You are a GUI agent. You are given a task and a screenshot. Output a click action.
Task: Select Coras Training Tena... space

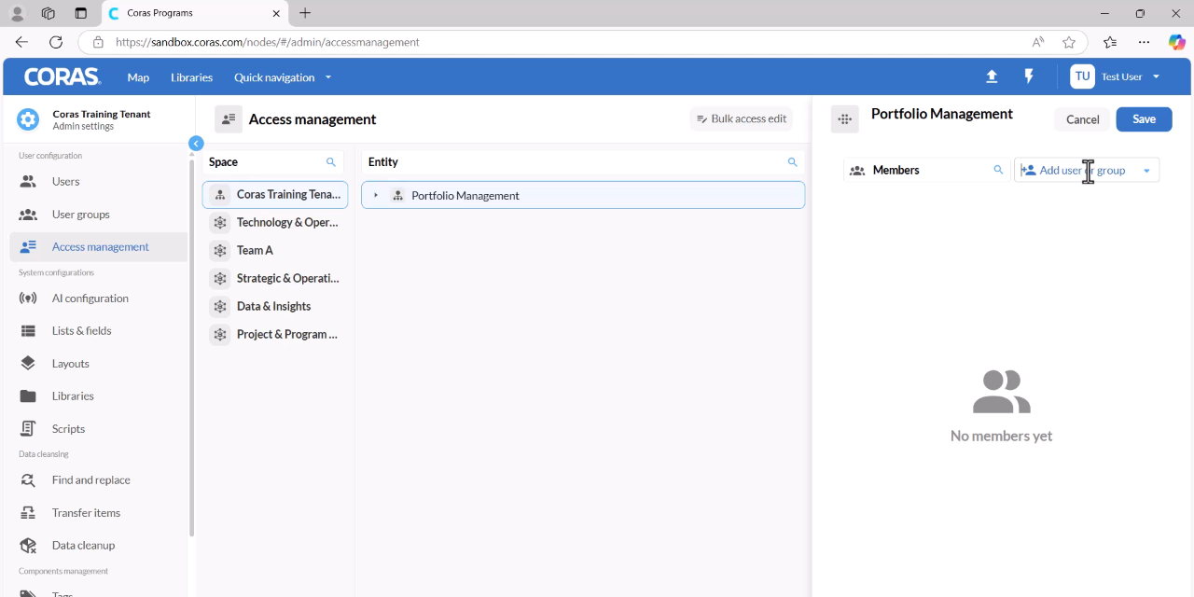(275, 195)
